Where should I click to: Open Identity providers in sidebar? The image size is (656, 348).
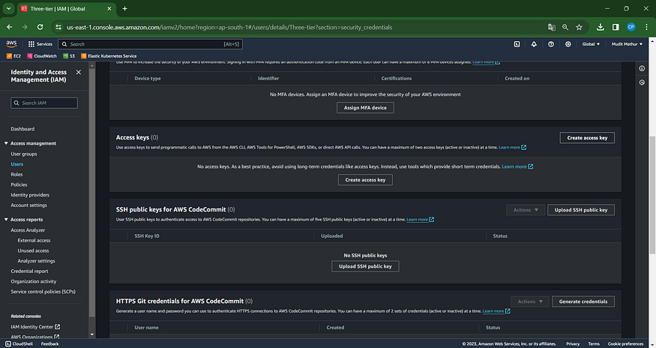[x=30, y=195]
